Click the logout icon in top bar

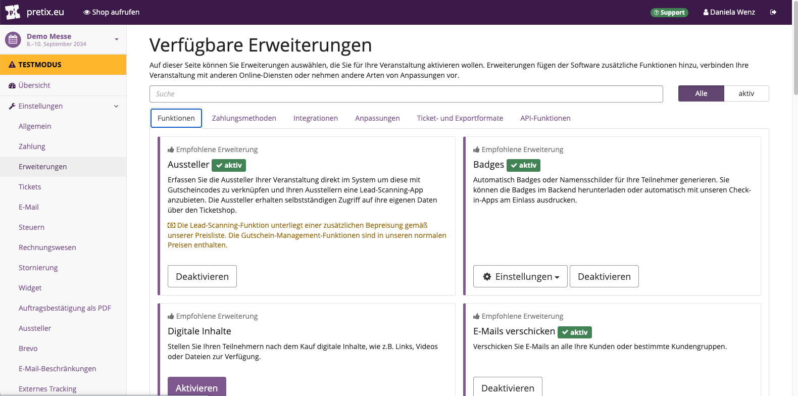(x=773, y=12)
